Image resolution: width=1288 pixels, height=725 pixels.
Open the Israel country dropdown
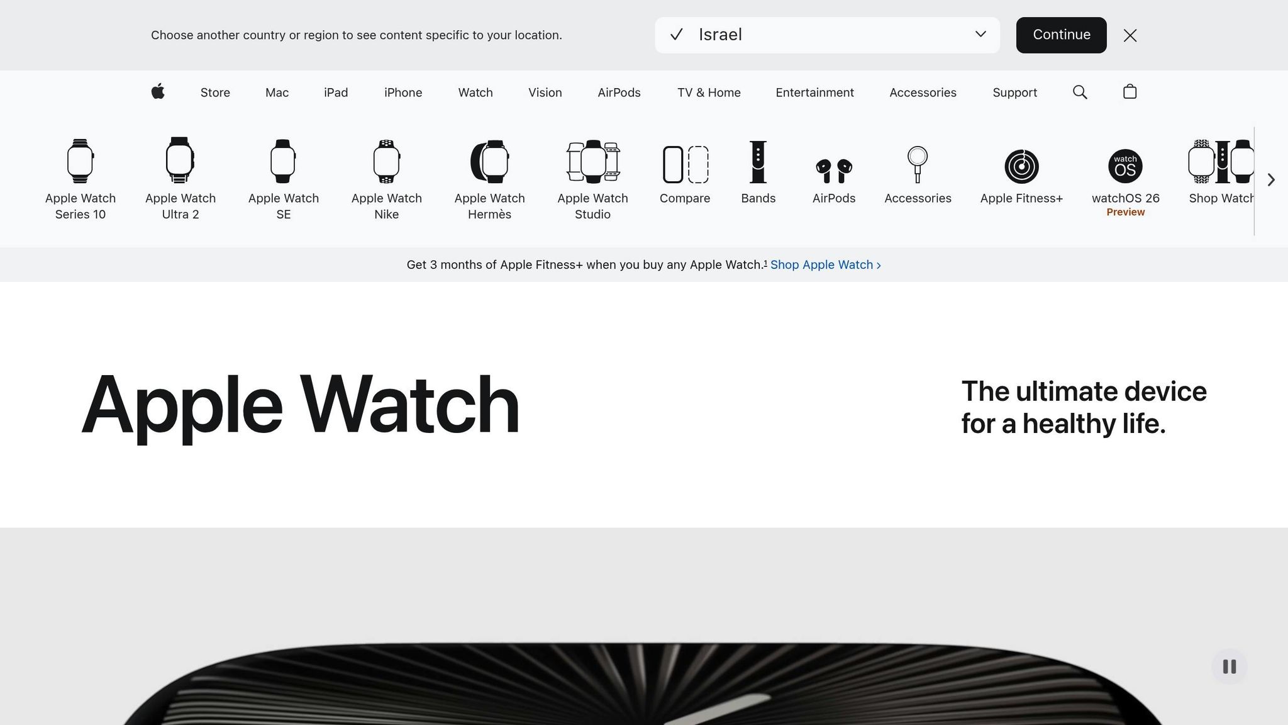tap(827, 35)
